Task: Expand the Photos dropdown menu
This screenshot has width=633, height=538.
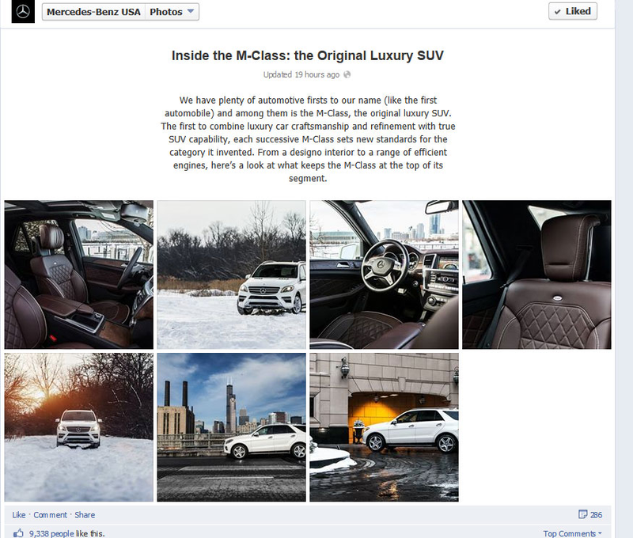Action: pos(172,12)
